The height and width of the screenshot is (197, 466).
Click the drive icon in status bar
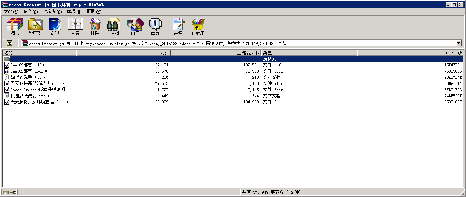(6, 192)
